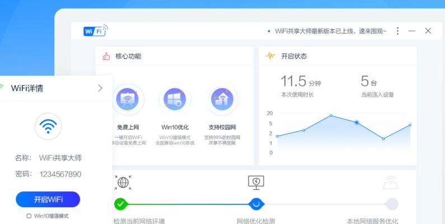Select the 支持校园网 feature icon
This screenshot has height=224, width=445.
(222, 99)
